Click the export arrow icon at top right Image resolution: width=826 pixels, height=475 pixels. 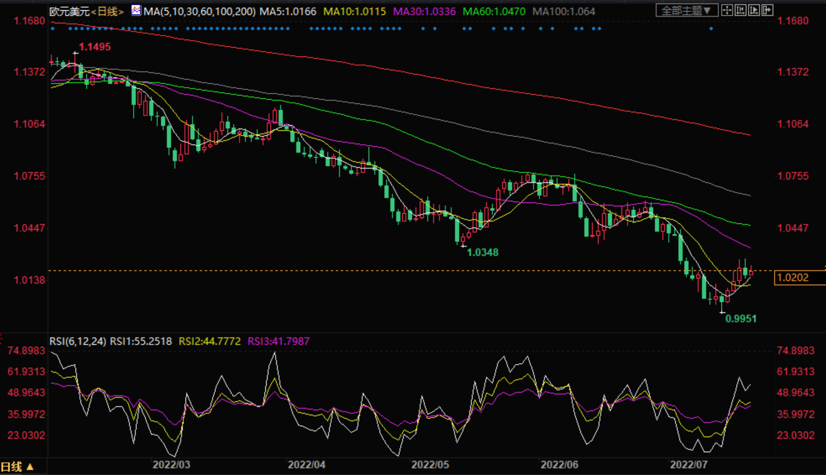(767, 10)
